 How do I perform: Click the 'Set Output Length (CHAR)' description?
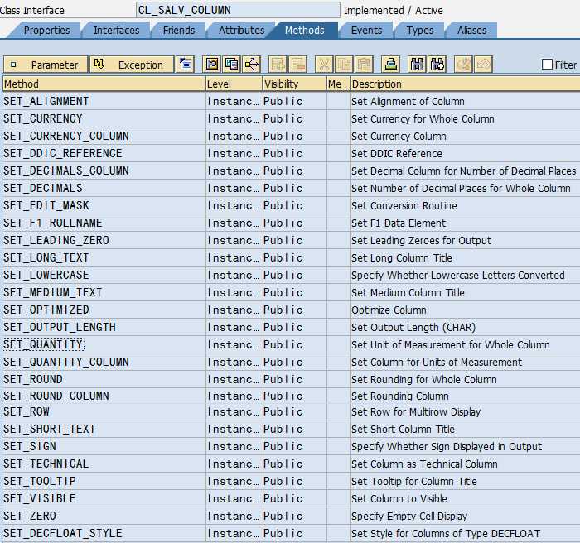click(x=465, y=327)
